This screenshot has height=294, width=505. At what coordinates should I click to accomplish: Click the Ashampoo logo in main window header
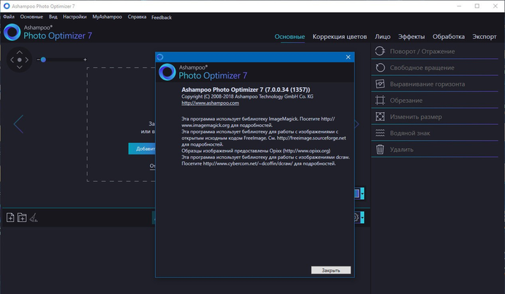12,32
